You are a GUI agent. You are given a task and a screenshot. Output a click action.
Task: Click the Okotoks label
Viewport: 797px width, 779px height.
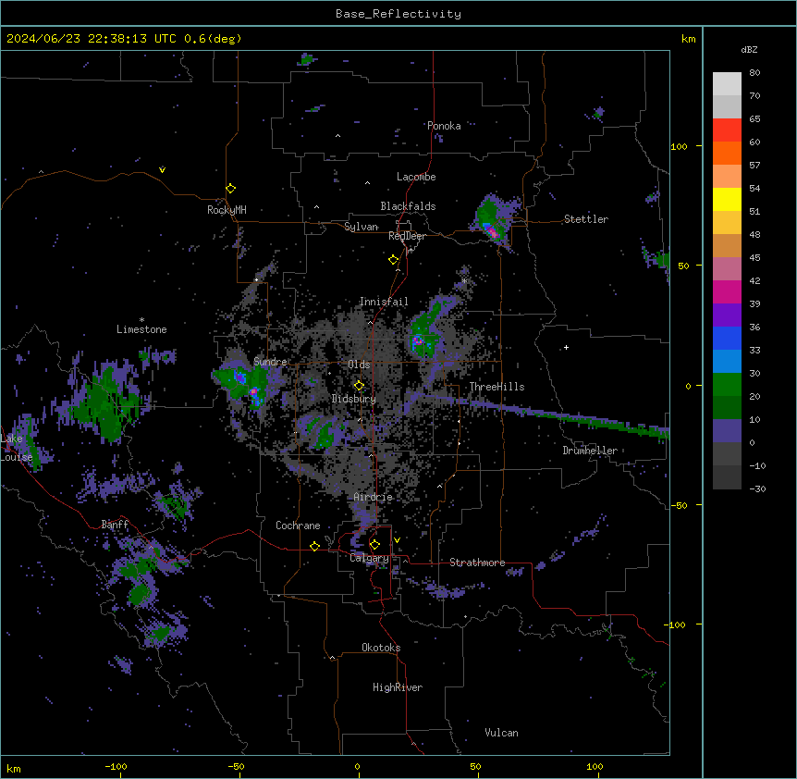tap(381, 648)
